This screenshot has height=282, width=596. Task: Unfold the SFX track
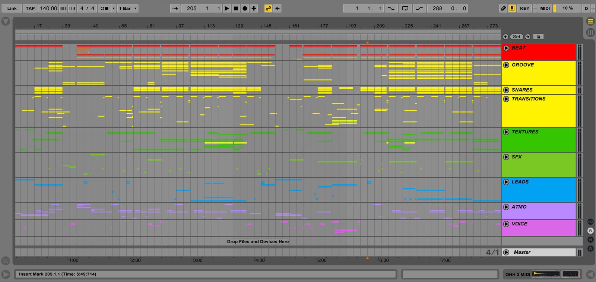tap(506, 157)
